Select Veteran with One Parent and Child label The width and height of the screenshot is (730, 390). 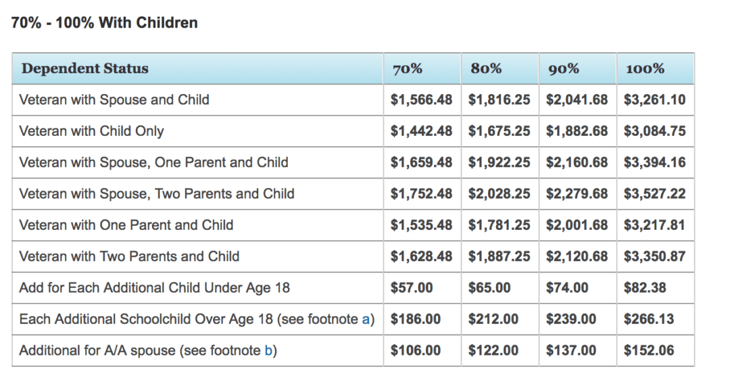tap(126, 225)
